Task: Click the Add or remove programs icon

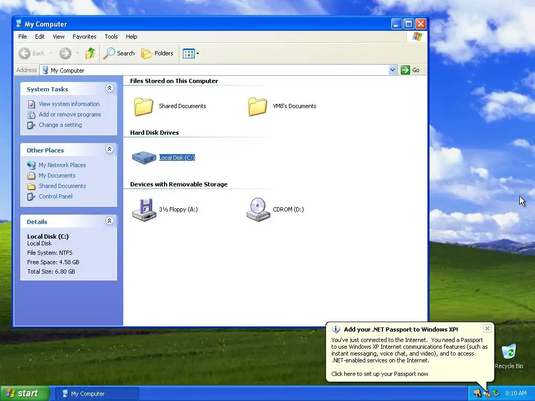Action: [31, 114]
